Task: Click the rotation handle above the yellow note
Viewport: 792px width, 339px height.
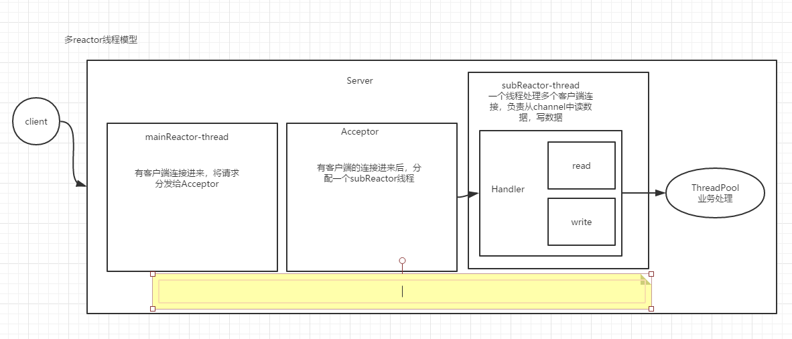Action: (x=402, y=261)
